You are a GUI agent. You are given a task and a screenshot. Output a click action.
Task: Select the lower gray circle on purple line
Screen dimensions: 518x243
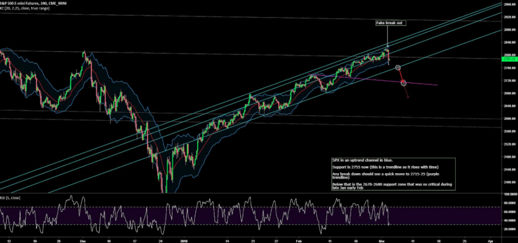click(404, 83)
